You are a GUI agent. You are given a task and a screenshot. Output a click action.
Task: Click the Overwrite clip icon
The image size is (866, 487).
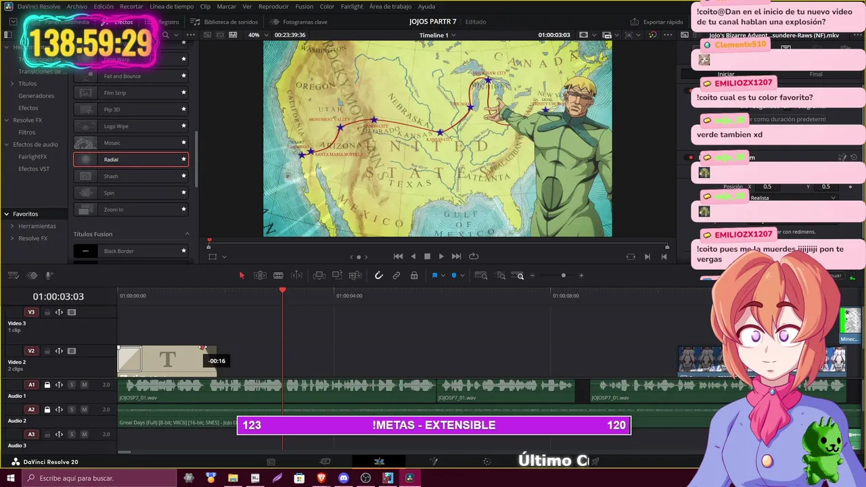337,275
